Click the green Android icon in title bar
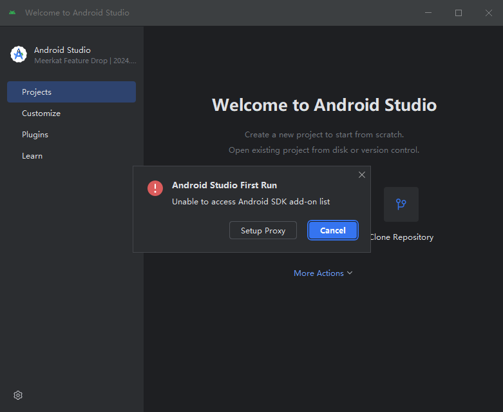Image resolution: width=503 pixels, height=412 pixels. [12, 12]
